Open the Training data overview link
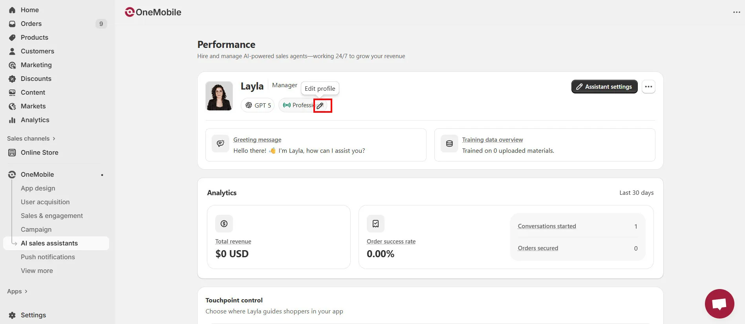 click(x=492, y=140)
